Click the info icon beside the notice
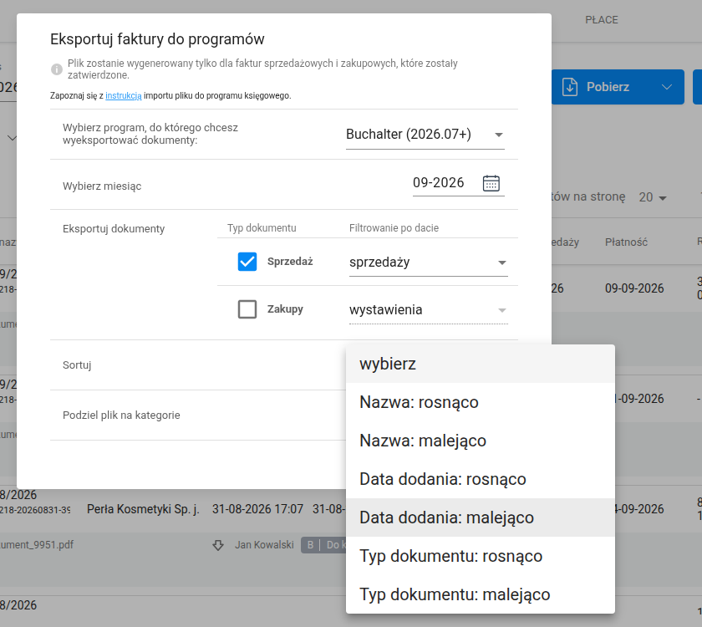Screen dimensions: 702x627 point(57,69)
